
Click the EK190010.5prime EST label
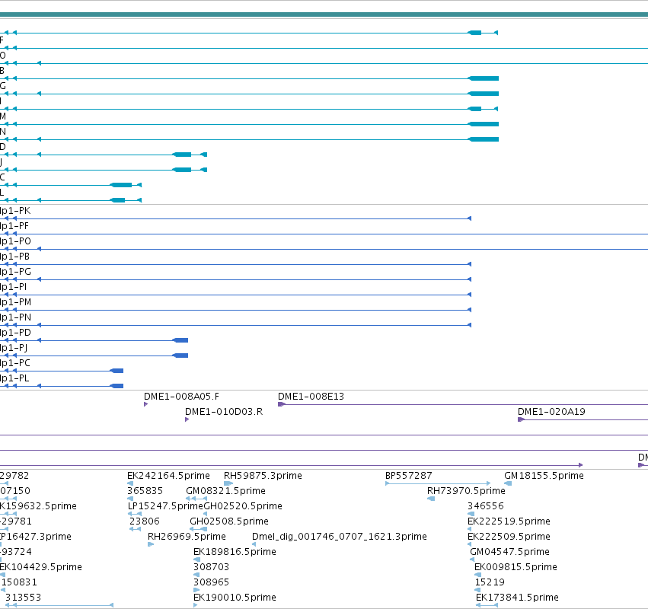235,598
